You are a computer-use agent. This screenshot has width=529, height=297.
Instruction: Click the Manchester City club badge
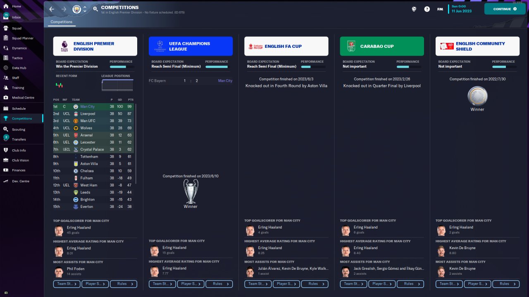tap(76, 9)
